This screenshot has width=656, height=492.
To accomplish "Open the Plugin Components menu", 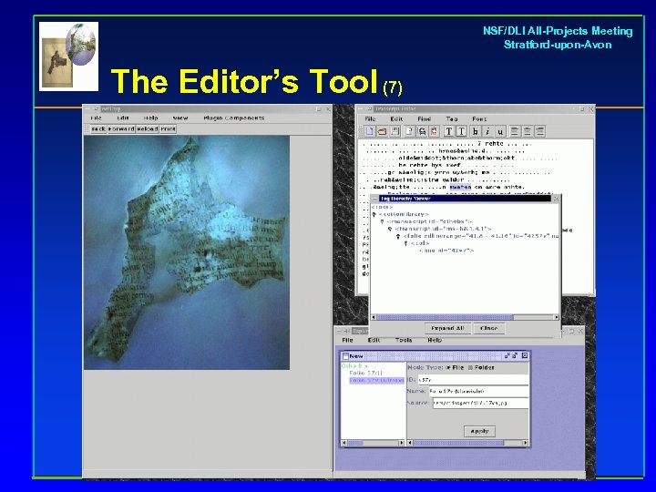I will click(x=234, y=118).
